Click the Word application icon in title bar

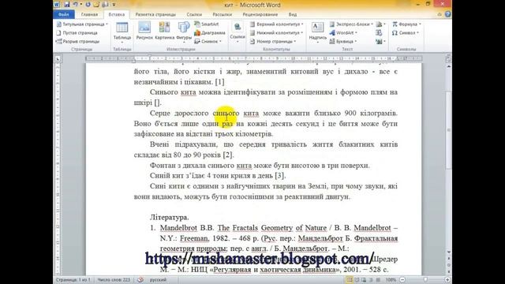point(57,5)
